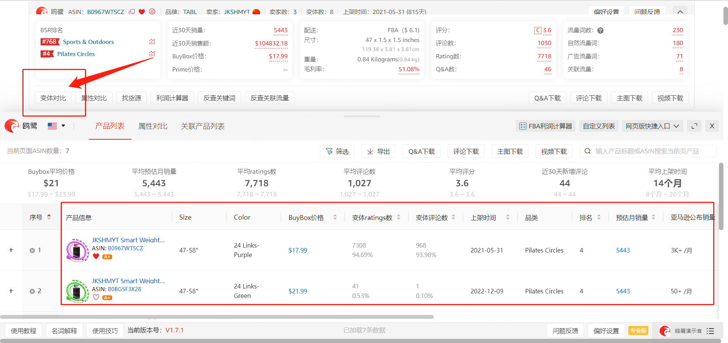Open the 使用教程 link in the bottom bar
728x343 pixels.
coord(24,331)
